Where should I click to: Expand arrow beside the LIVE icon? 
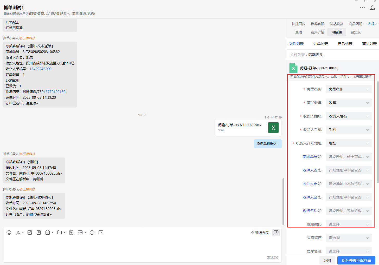(85, 233)
